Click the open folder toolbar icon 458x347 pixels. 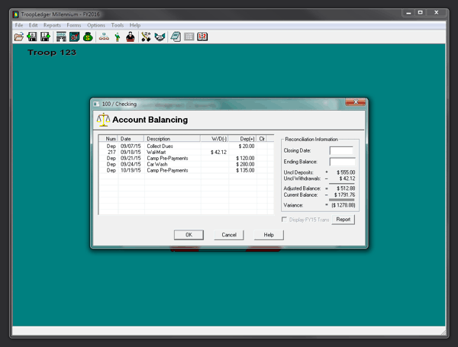(x=19, y=37)
